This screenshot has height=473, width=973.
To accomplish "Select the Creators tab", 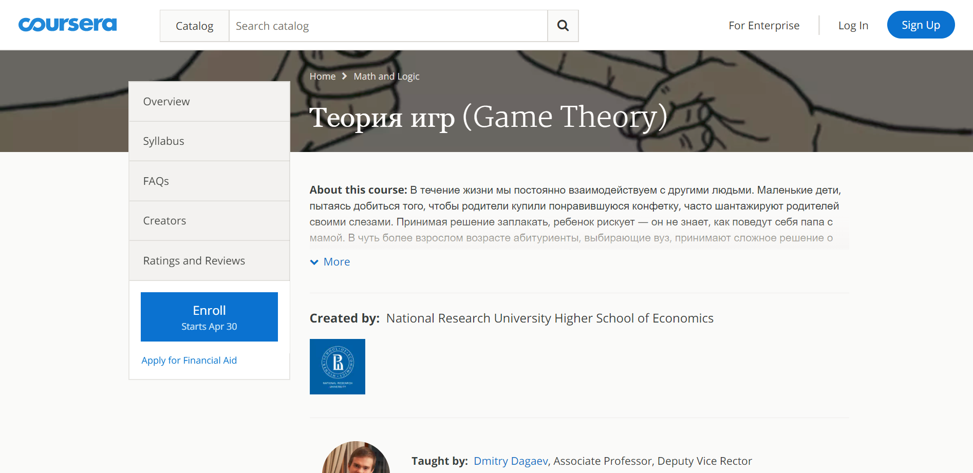I will 209,221.
